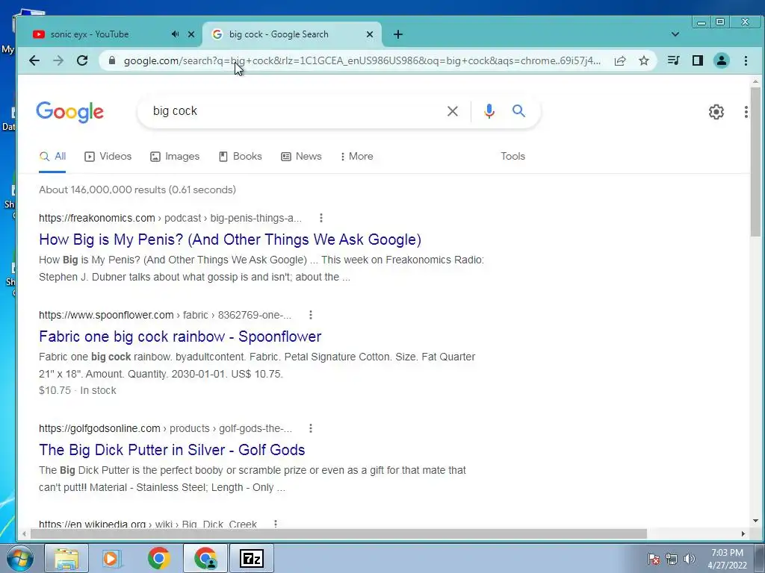Open the Chrome profile avatar
765x573 pixels.
721,60
